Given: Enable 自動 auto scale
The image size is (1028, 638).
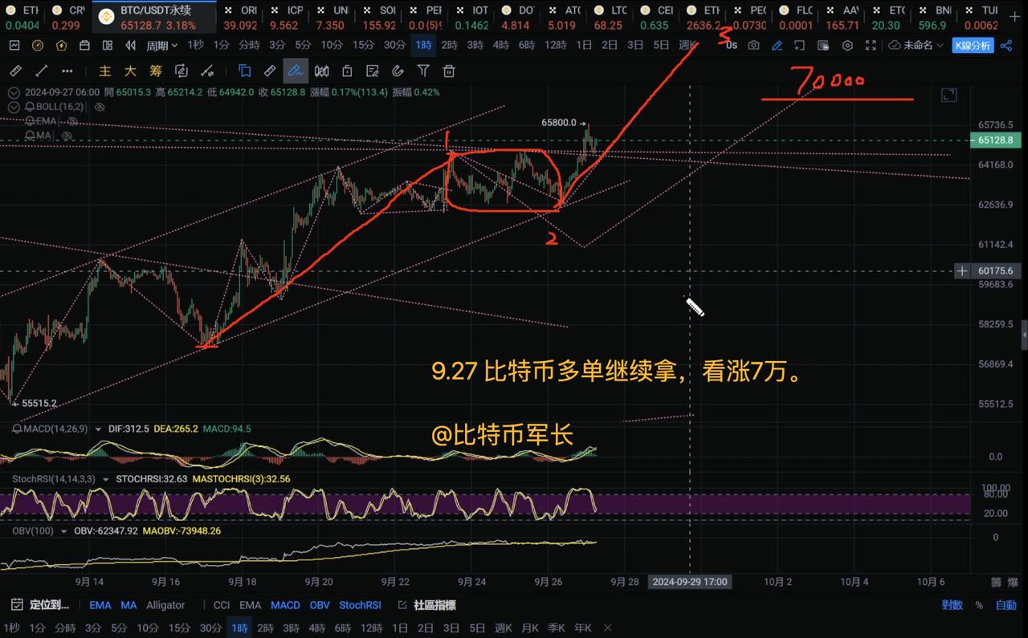Looking at the screenshot, I should (x=1006, y=605).
